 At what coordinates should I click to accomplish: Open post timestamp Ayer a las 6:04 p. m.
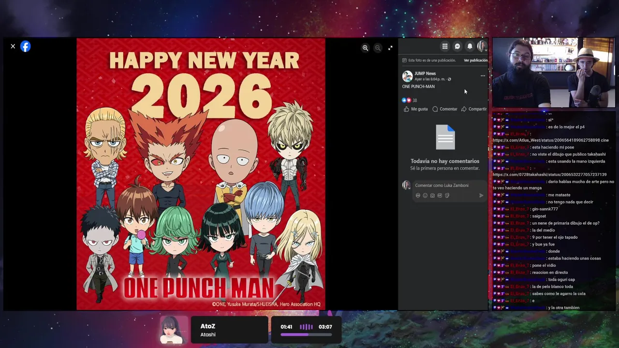pos(430,79)
